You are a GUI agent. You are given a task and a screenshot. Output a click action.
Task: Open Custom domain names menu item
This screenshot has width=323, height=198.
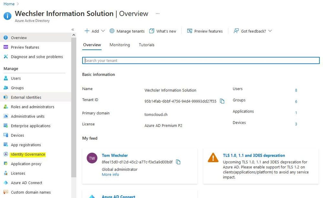pyautogui.click(x=31, y=192)
